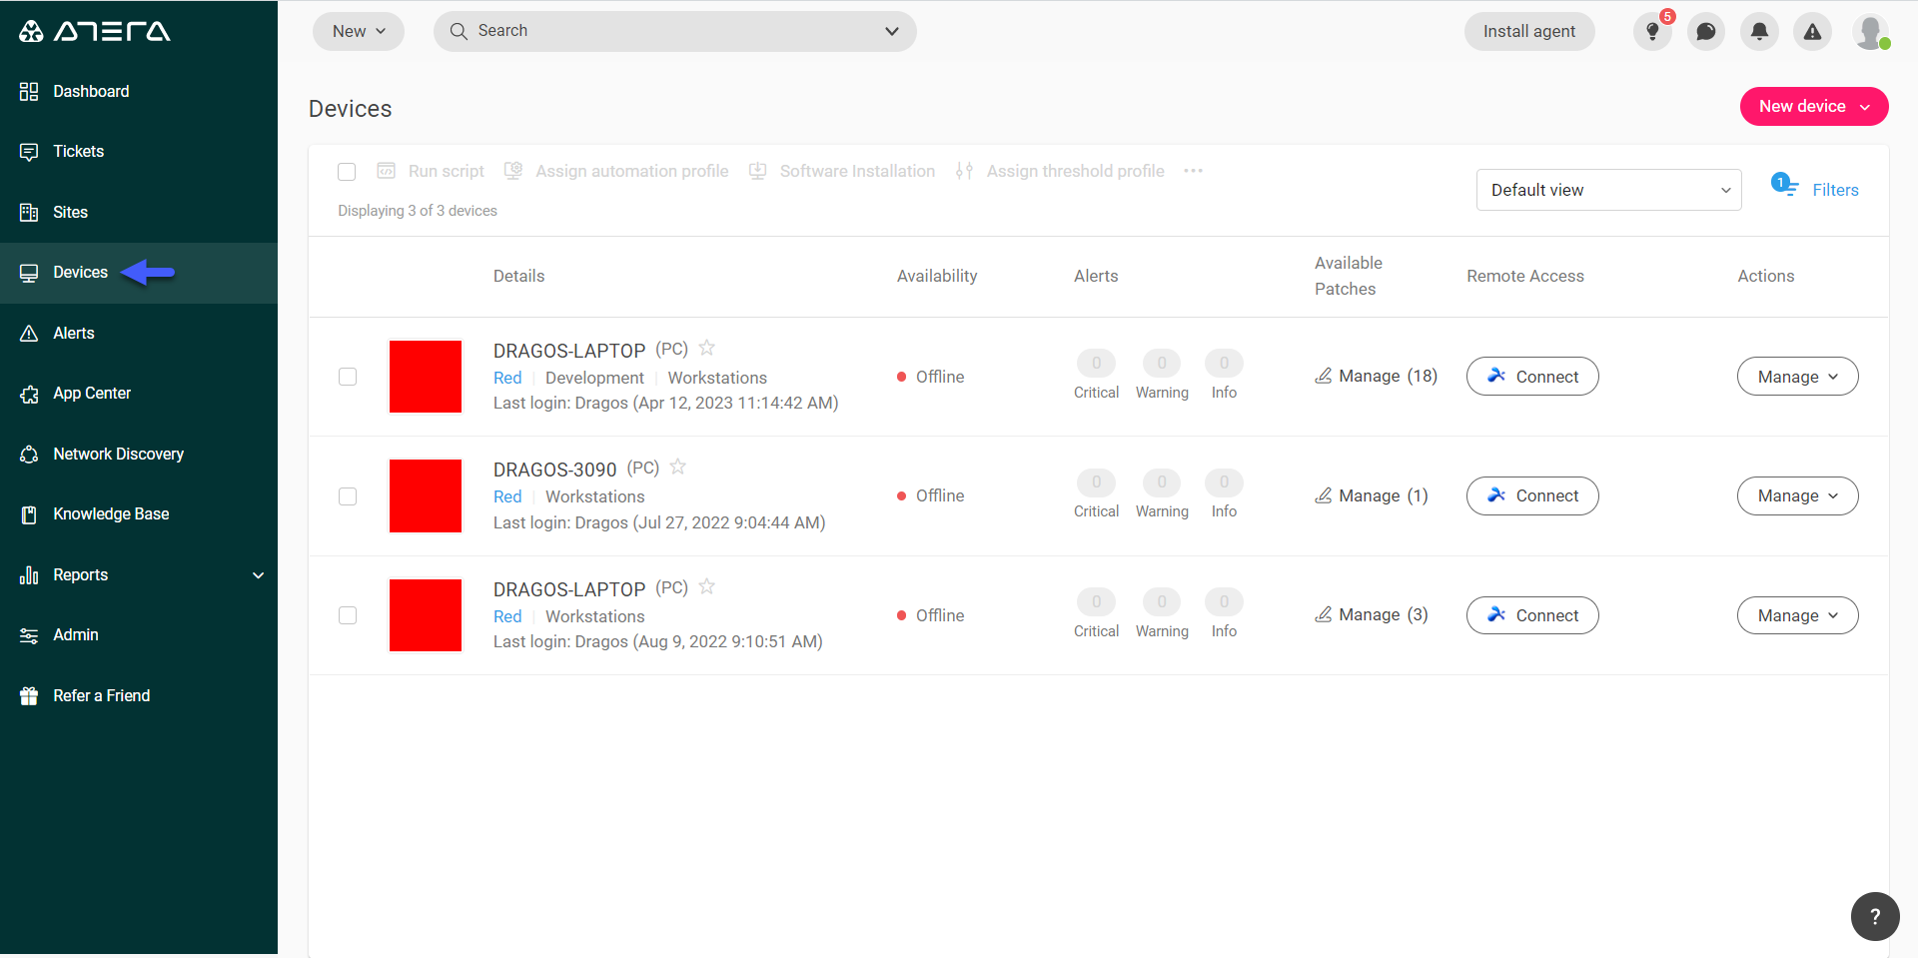The height and width of the screenshot is (958, 1918).
Task: Favorite third-row DRAGOS-LAPTOP star (Aug 9 login)
Action: point(706,586)
